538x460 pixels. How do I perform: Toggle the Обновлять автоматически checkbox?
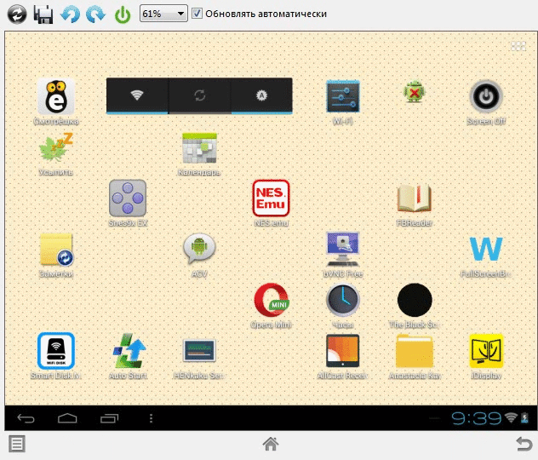tap(197, 14)
